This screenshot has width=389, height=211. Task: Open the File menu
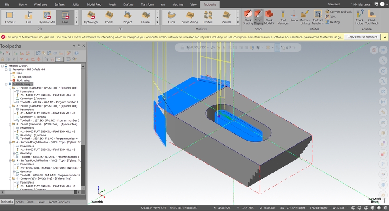7,4
